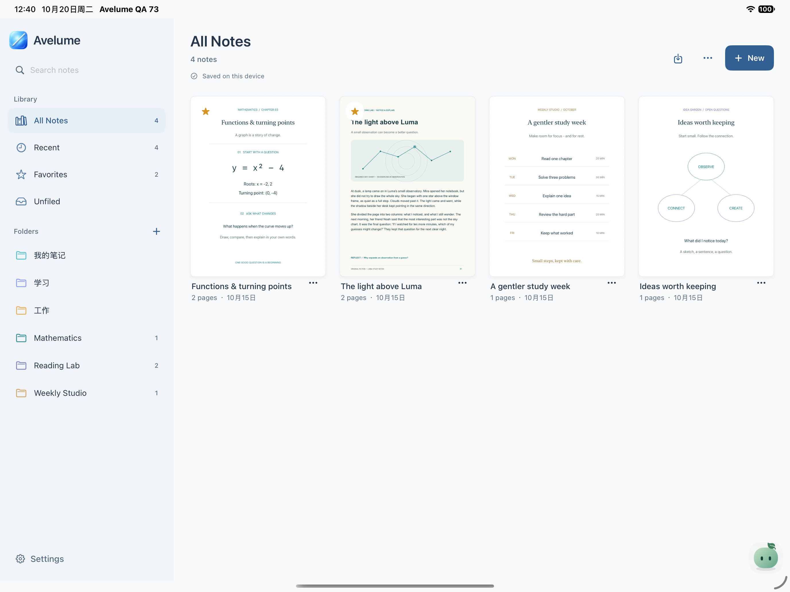
Task: Click the Saved on this device status
Action: tap(228, 76)
